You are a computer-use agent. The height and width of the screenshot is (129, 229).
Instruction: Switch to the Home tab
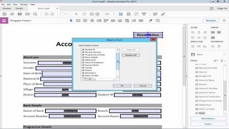[6, 9]
